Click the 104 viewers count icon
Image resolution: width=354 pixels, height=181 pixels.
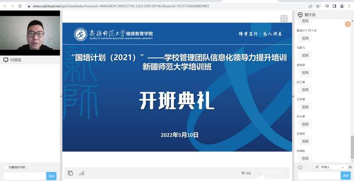point(243,173)
